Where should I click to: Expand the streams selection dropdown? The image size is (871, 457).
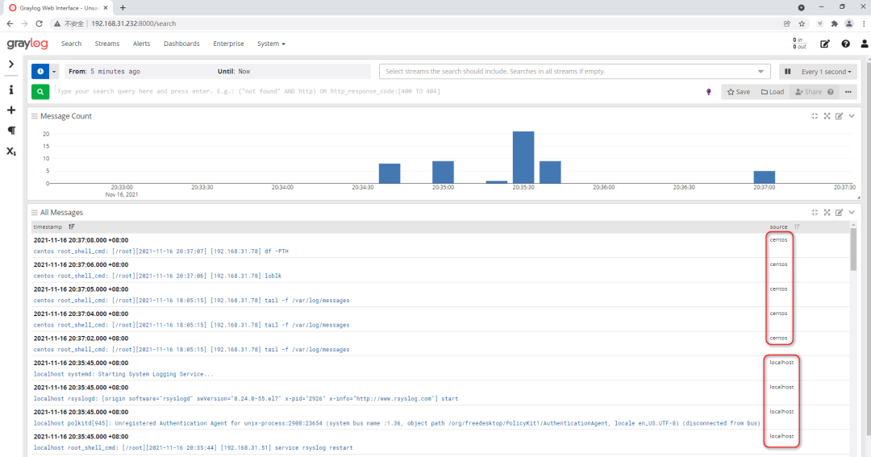pyautogui.click(x=761, y=72)
